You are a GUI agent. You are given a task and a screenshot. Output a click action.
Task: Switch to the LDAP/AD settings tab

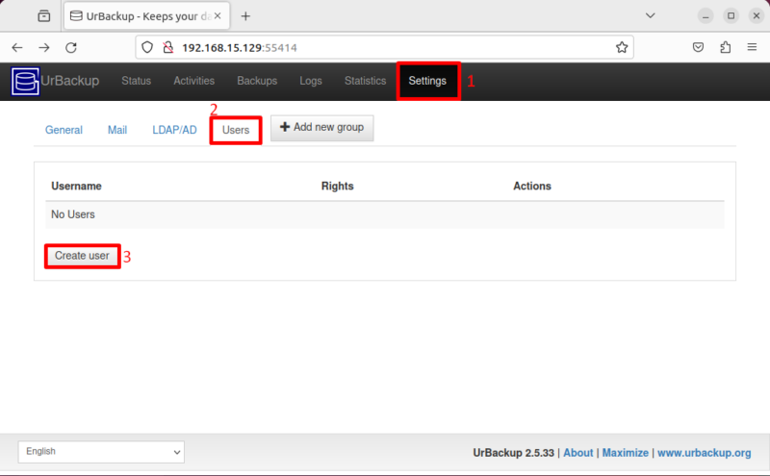[x=174, y=130]
